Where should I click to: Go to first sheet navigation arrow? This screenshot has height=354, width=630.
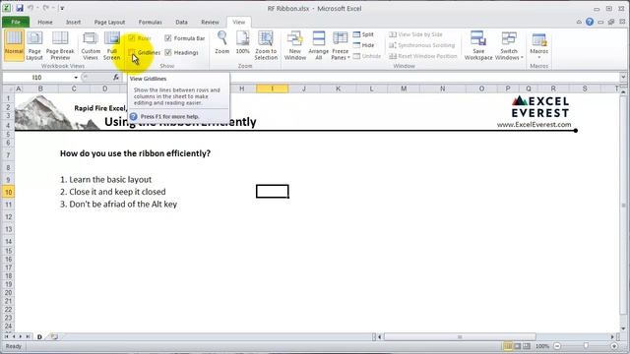[7, 336]
